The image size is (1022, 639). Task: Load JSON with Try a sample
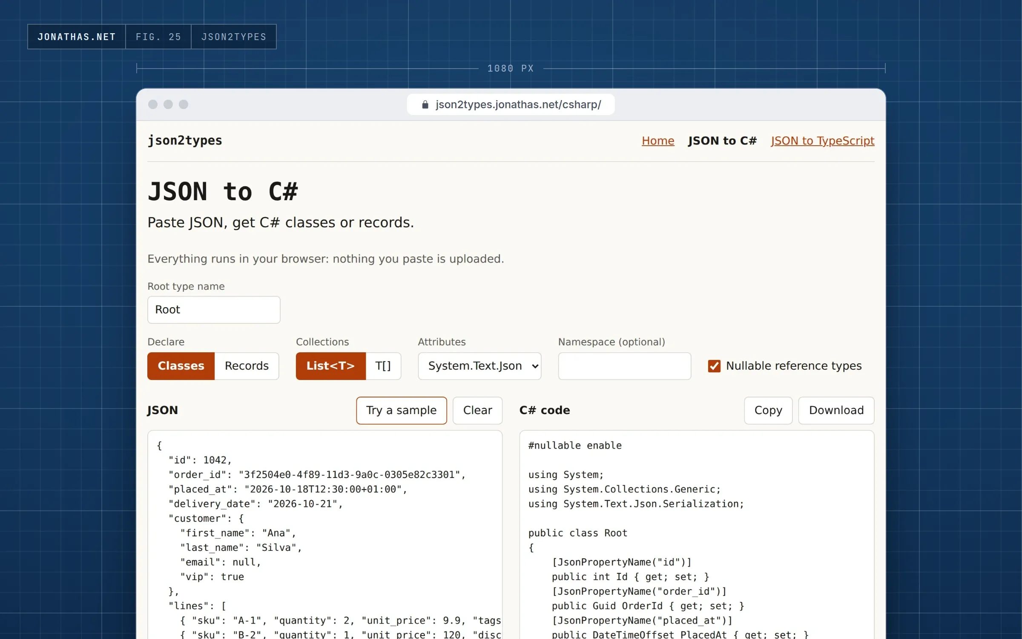[402, 410]
